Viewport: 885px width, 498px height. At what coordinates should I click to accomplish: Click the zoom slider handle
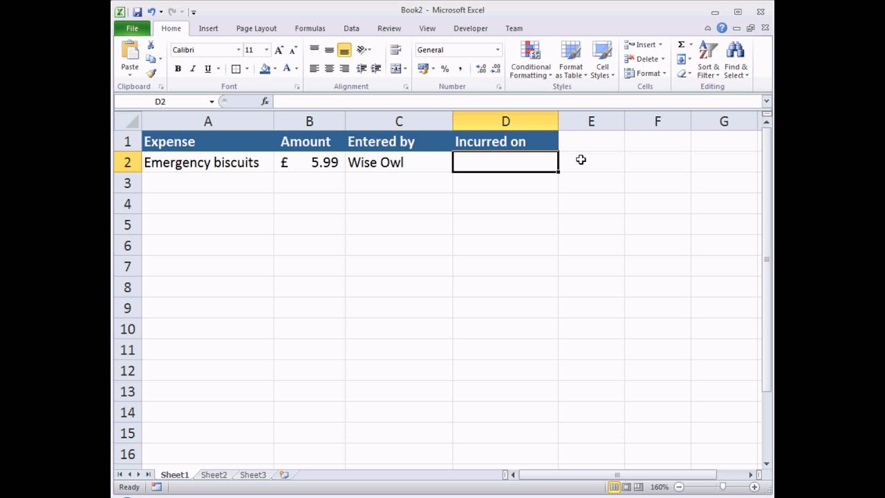click(x=723, y=487)
